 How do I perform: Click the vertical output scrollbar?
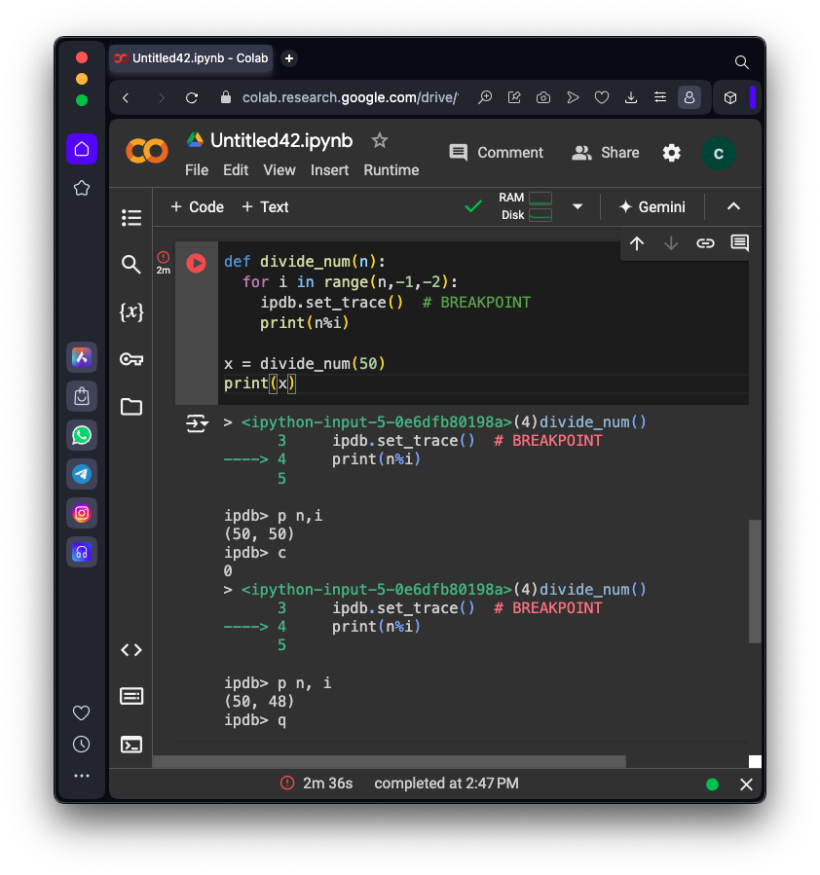pyautogui.click(x=755, y=581)
